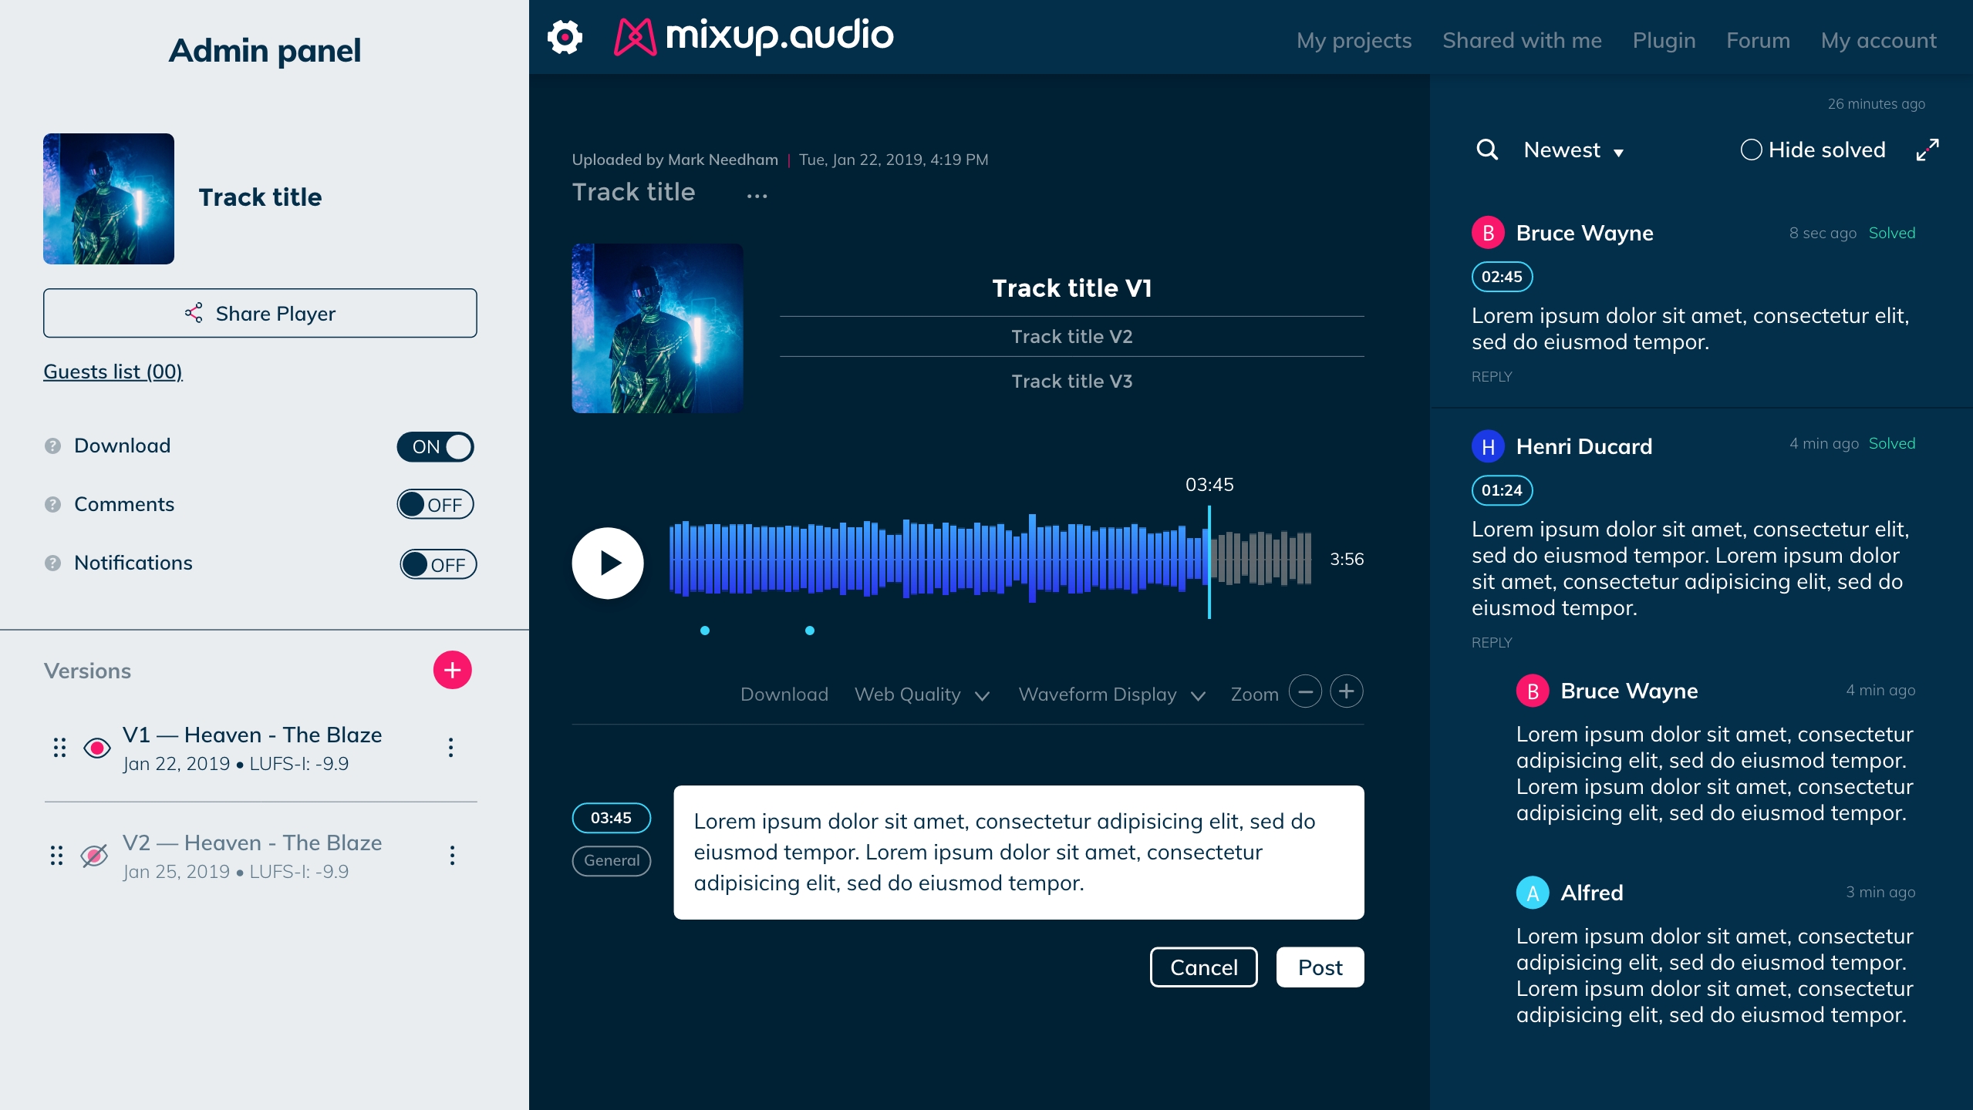Click the search icon in comments panel
1973x1110 pixels.
1487,150
